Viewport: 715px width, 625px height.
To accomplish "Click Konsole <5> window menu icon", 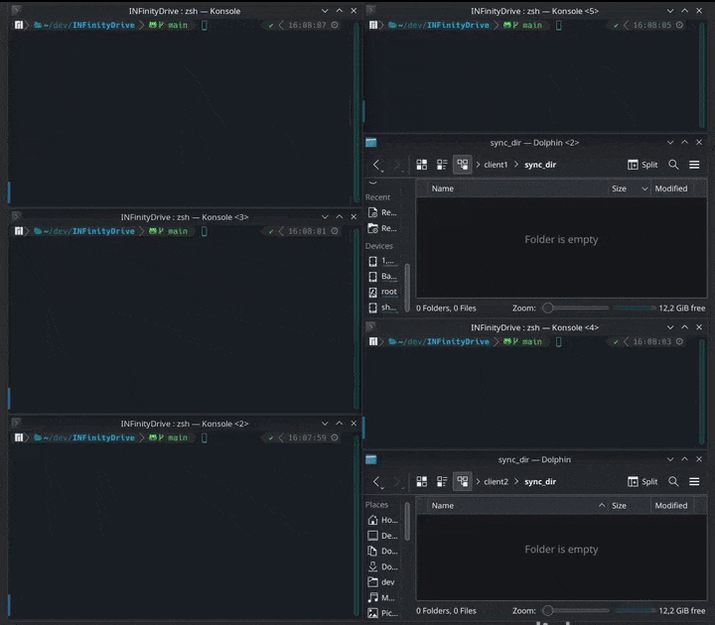I will [x=370, y=10].
